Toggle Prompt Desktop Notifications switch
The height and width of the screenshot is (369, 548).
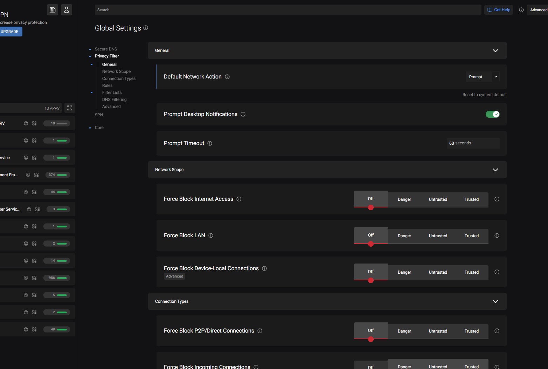click(x=492, y=114)
